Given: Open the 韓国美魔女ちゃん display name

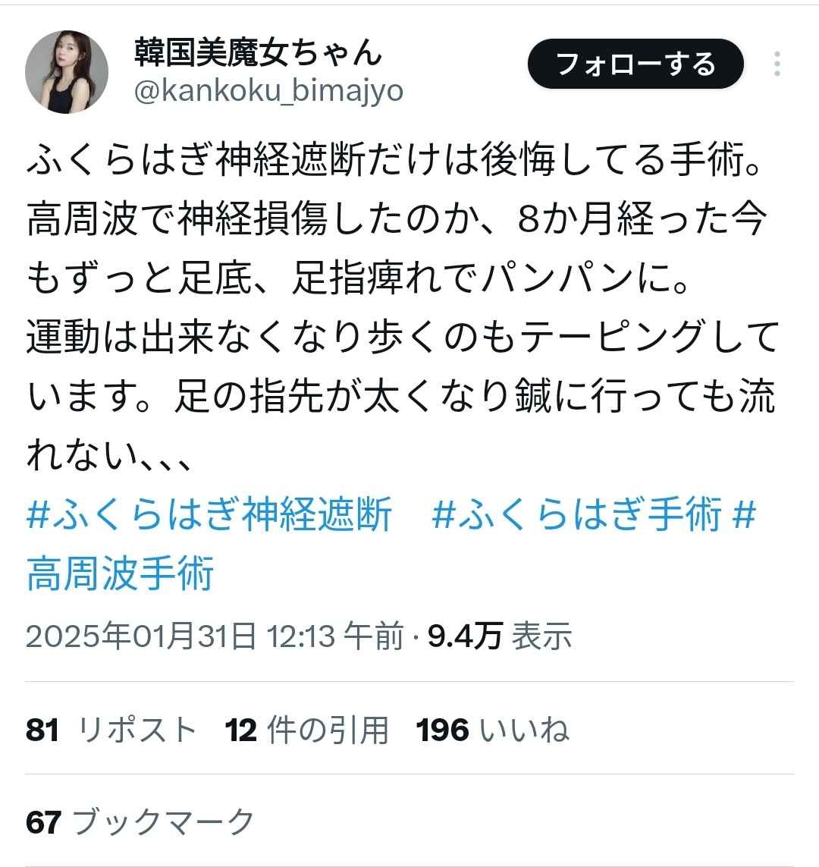Looking at the screenshot, I should point(258,52).
